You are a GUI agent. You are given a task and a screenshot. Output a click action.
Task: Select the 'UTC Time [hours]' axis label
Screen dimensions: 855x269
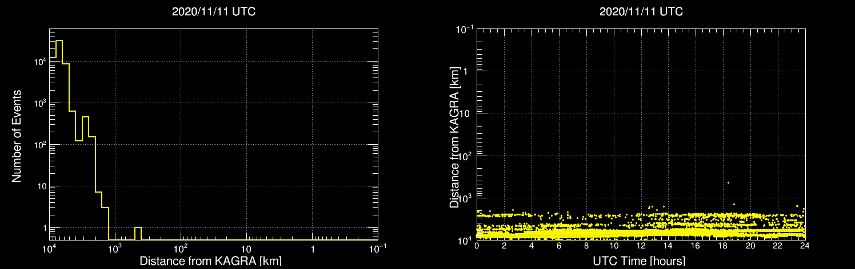click(640, 261)
